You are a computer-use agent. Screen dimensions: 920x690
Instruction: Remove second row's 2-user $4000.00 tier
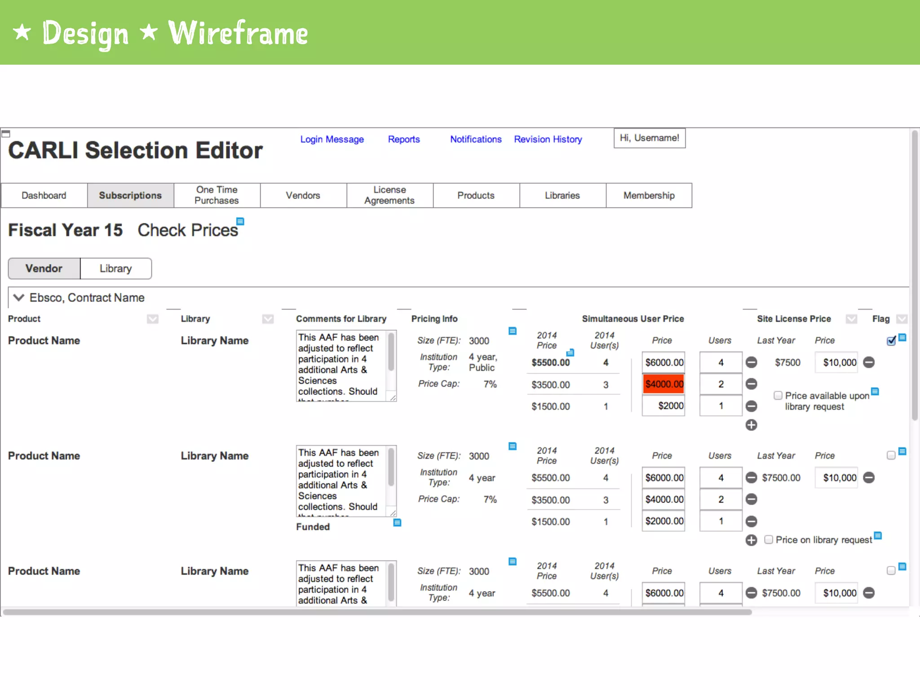click(751, 499)
